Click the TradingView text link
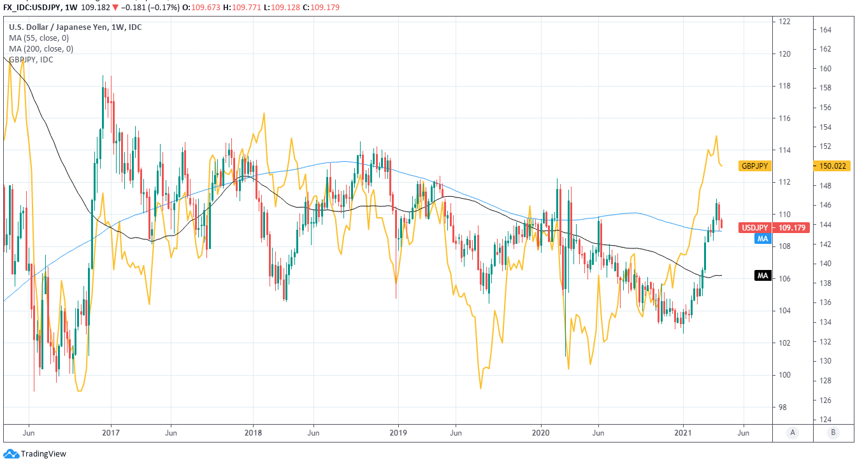The height and width of the screenshot is (461, 857). pos(43,453)
